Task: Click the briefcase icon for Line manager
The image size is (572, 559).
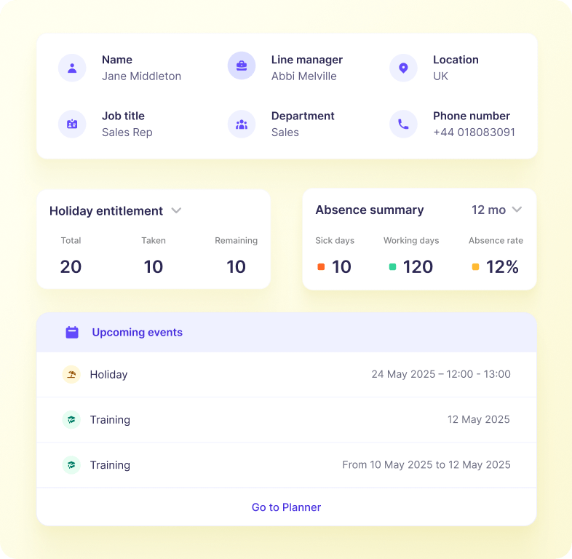Action: (x=242, y=66)
